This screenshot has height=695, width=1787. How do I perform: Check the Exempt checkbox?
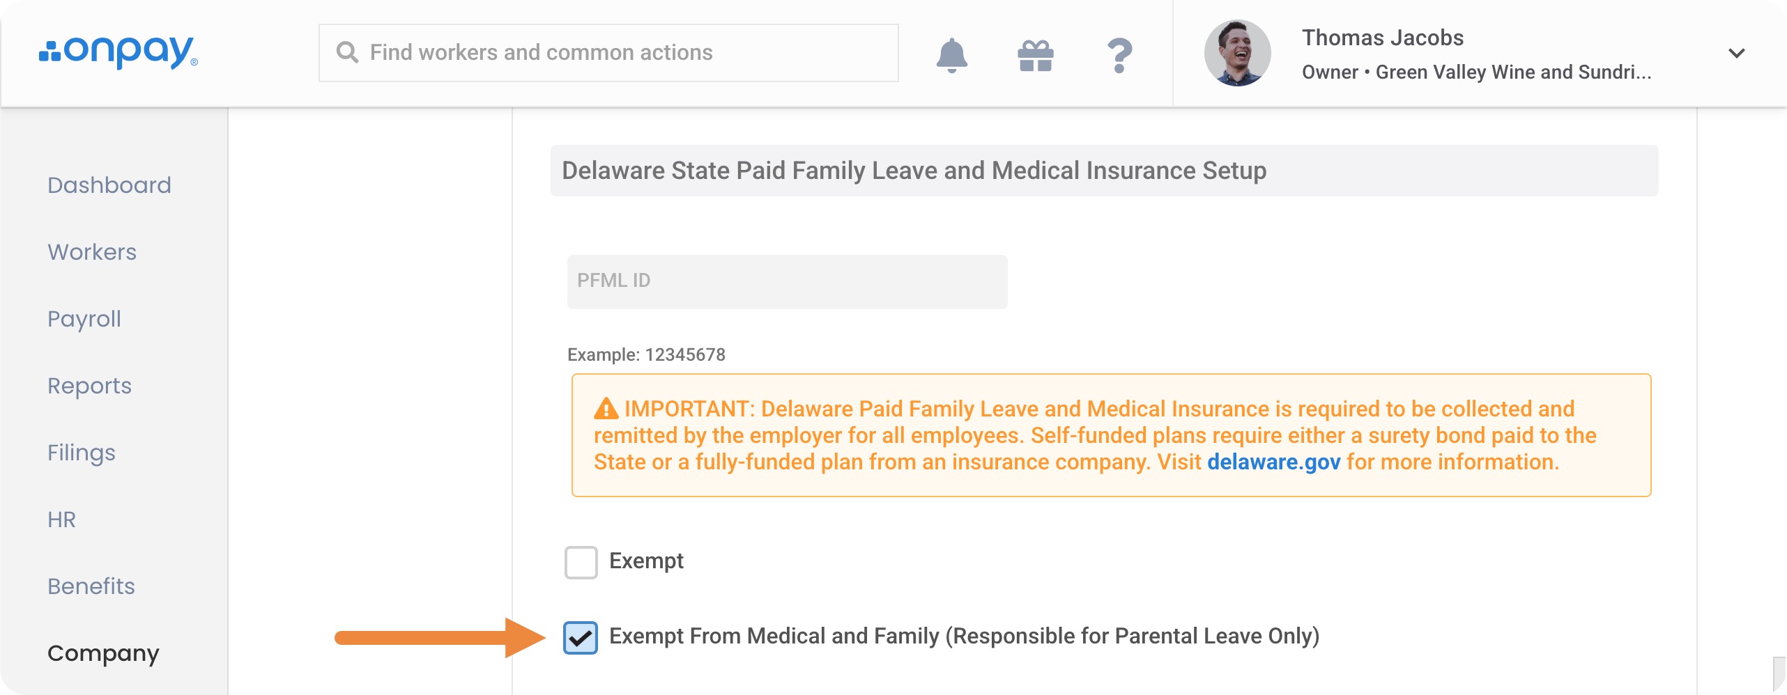(581, 562)
